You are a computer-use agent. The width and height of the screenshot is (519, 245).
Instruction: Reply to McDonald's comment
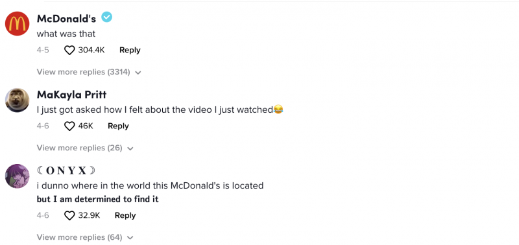point(130,51)
